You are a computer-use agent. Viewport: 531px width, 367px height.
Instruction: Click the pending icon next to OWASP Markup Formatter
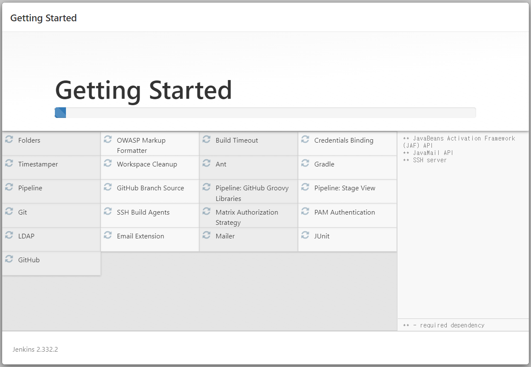coord(108,139)
